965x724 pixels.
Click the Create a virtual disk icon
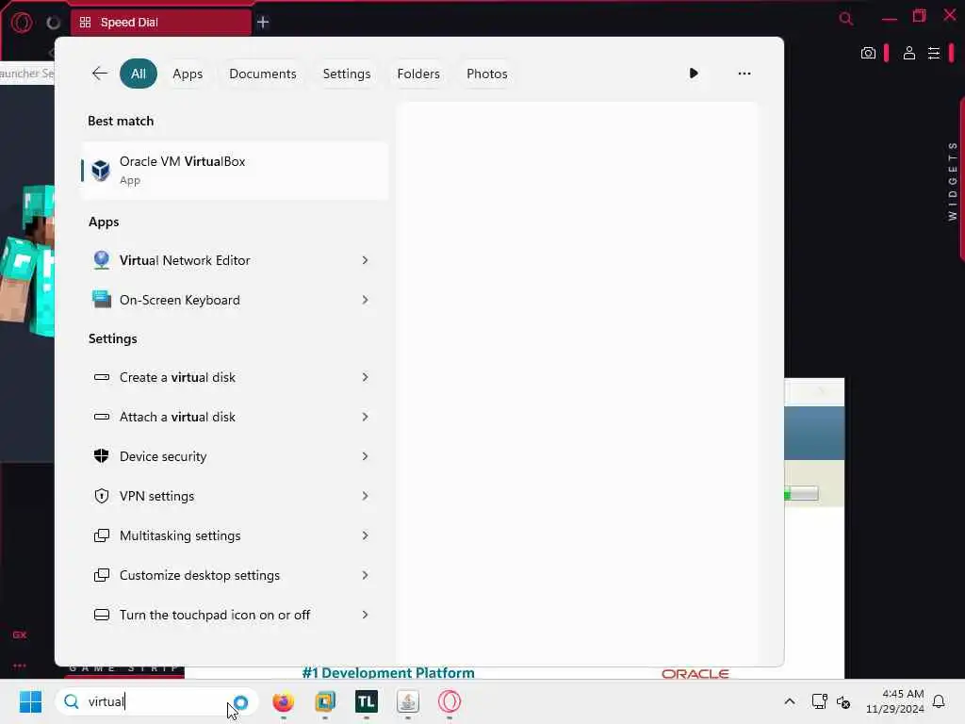[x=102, y=377]
